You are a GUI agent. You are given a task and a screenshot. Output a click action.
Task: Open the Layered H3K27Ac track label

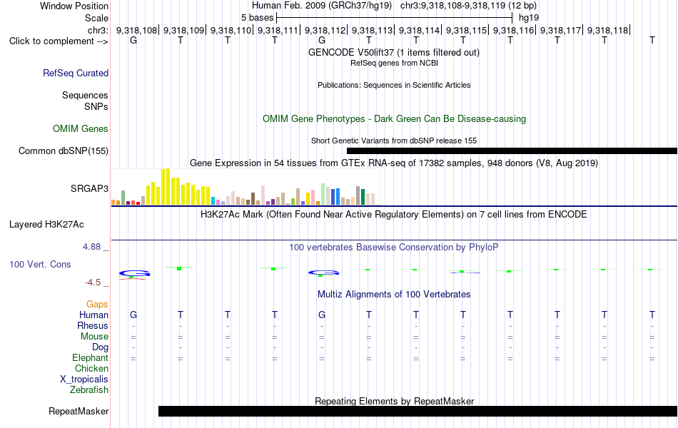tap(46, 225)
